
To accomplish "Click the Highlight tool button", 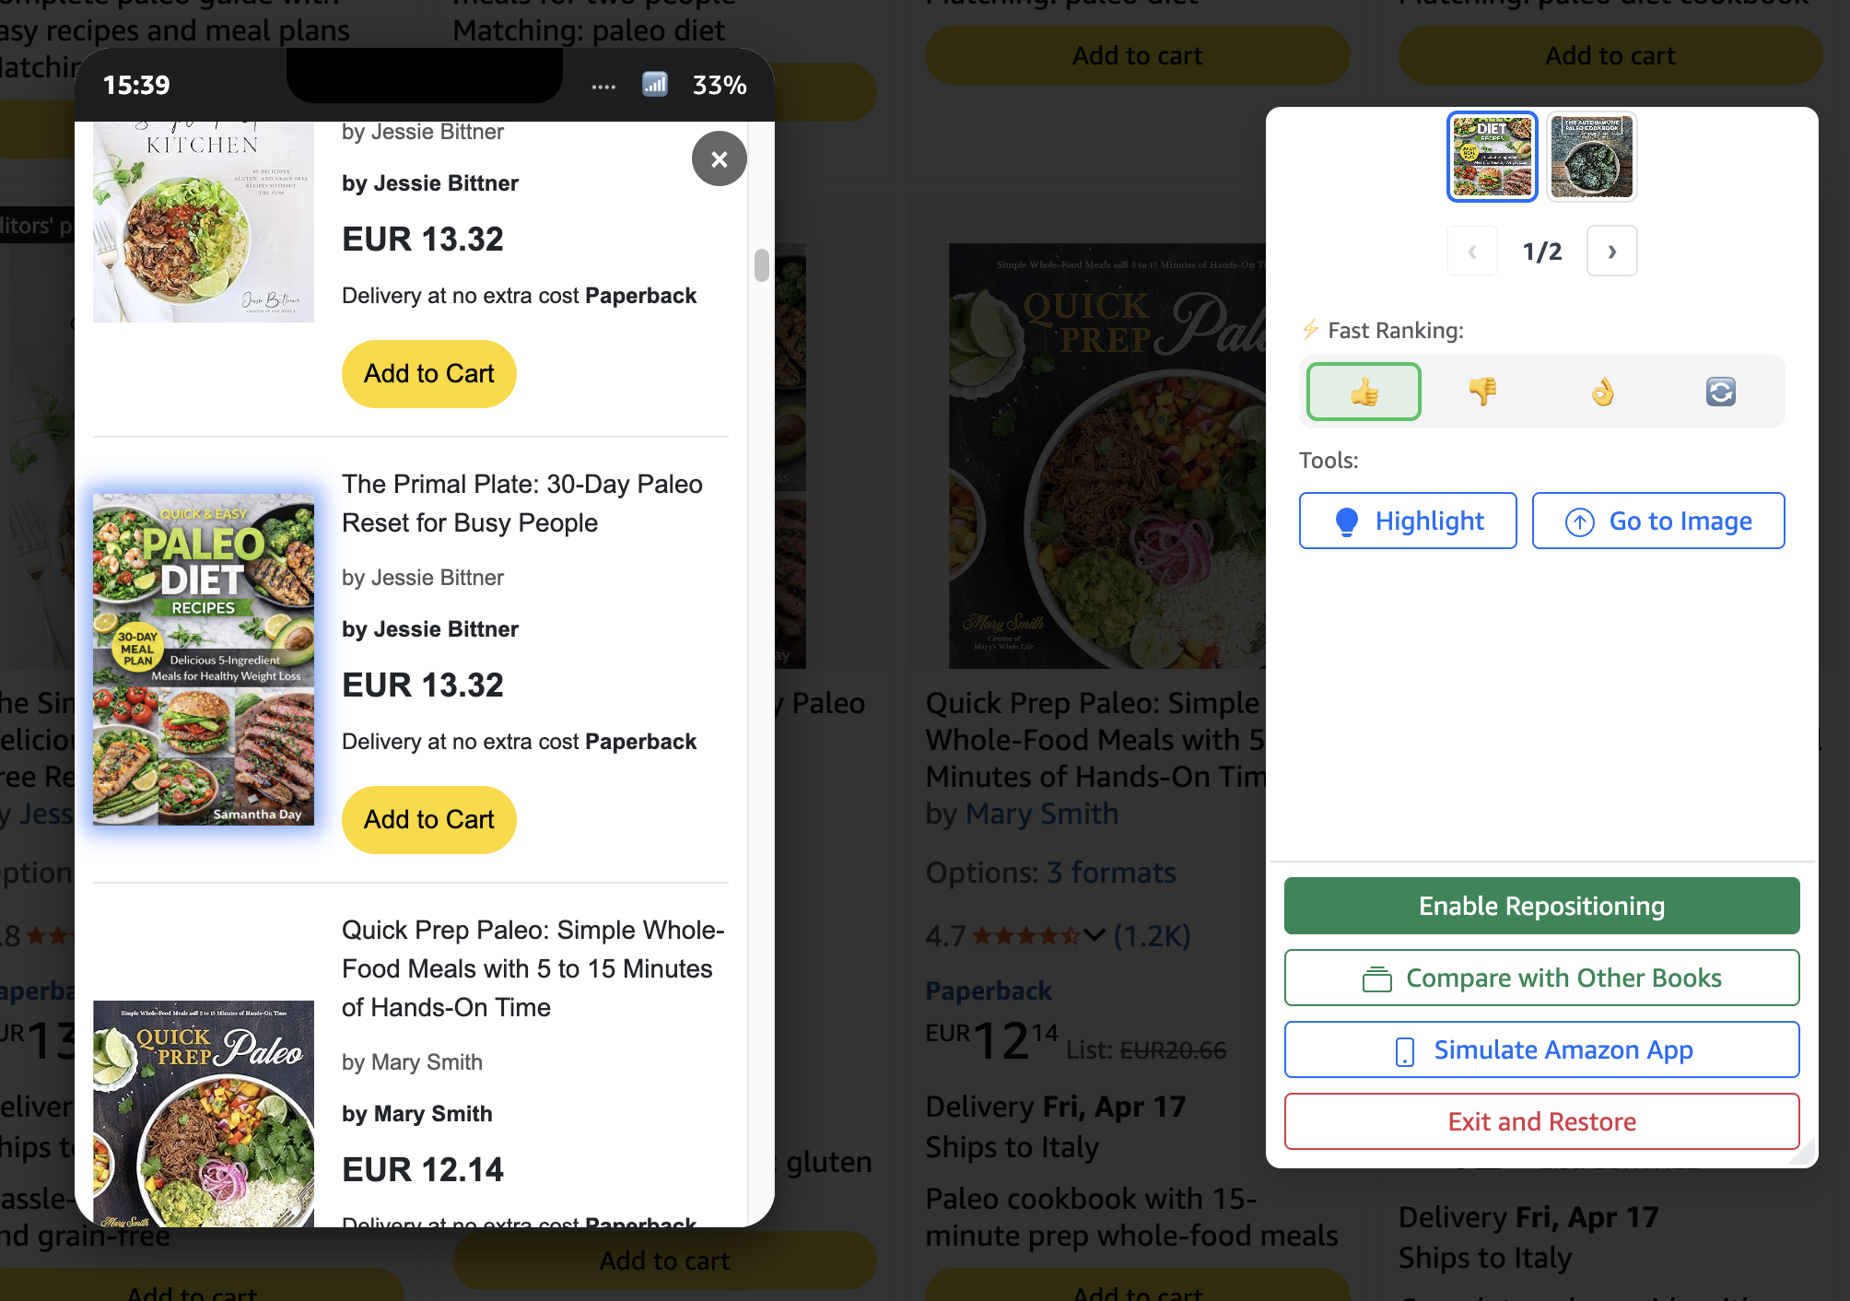I will pos(1407,522).
